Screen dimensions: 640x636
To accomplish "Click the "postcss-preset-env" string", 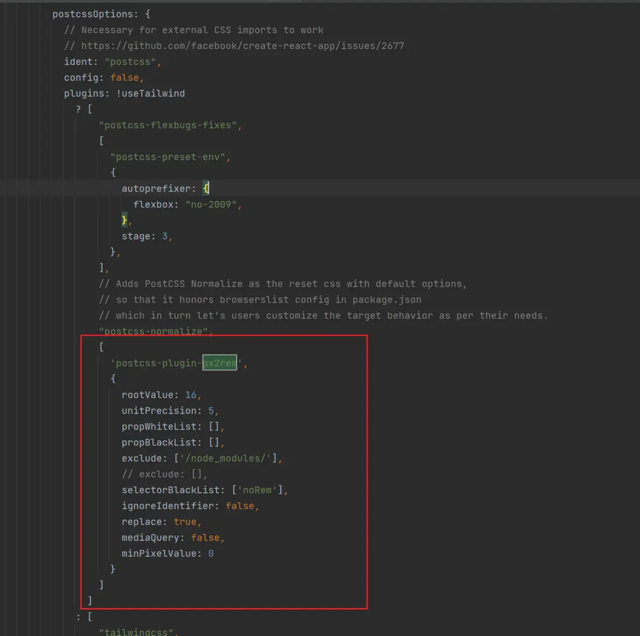I will (168, 157).
